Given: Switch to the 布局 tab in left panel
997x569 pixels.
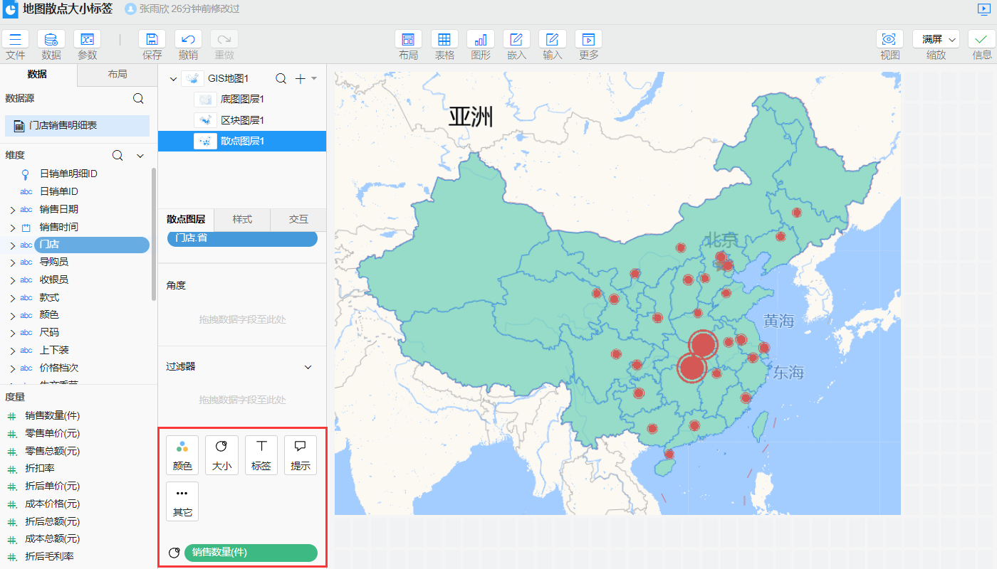Looking at the screenshot, I should (x=117, y=73).
